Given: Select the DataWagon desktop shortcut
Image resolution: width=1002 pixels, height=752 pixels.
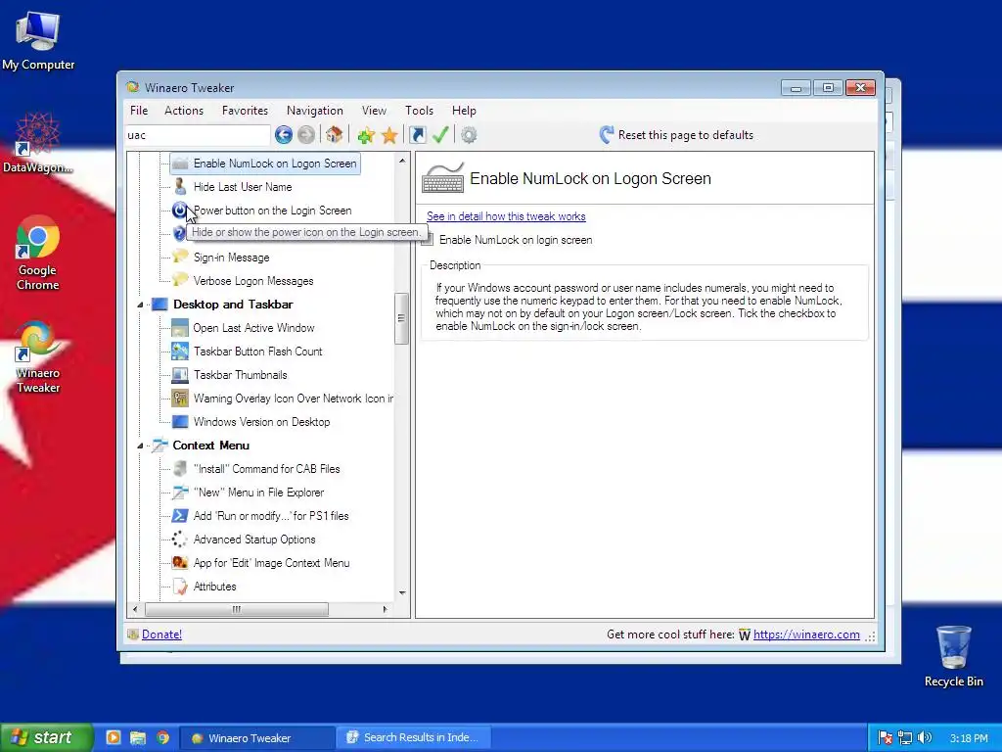Looking at the screenshot, I should tap(38, 143).
